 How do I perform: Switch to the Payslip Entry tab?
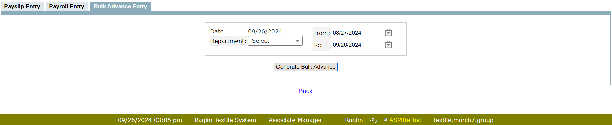coord(22,6)
